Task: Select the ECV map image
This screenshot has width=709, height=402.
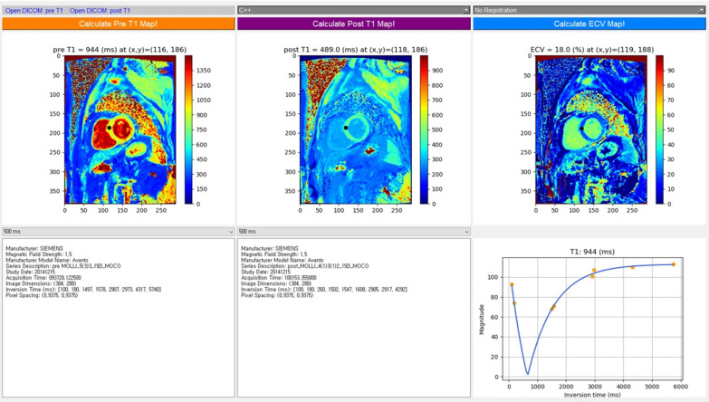Action: tap(591, 129)
